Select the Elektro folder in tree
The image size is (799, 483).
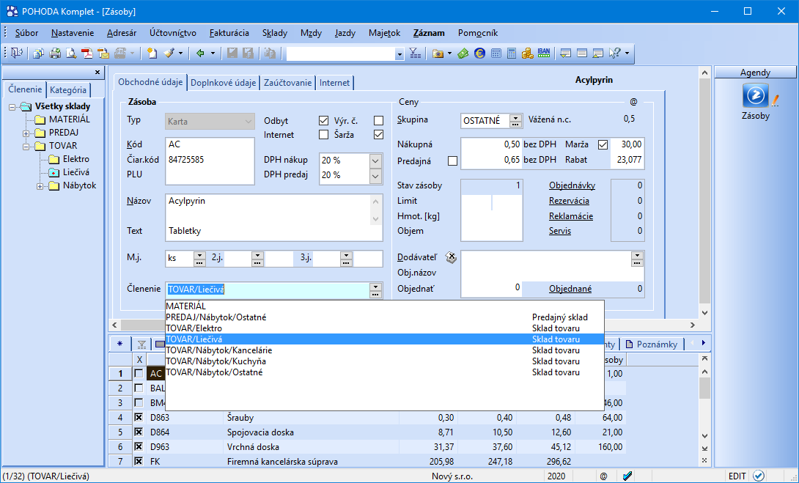pyautogui.click(x=76, y=159)
